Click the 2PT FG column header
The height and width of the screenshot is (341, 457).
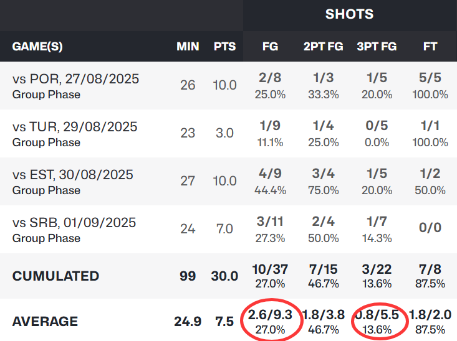tap(323, 47)
